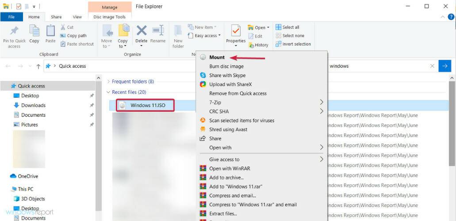
Task: Switch to the Home tab
Action: [x=34, y=17]
